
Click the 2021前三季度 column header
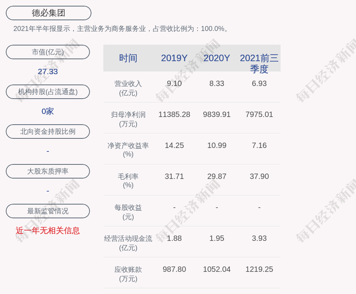(259, 63)
